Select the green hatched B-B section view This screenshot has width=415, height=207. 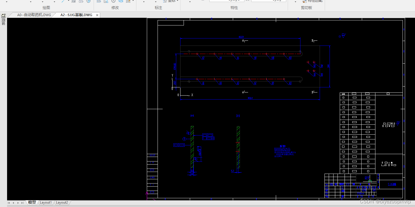pyautogui.click(x=238, y=147)
